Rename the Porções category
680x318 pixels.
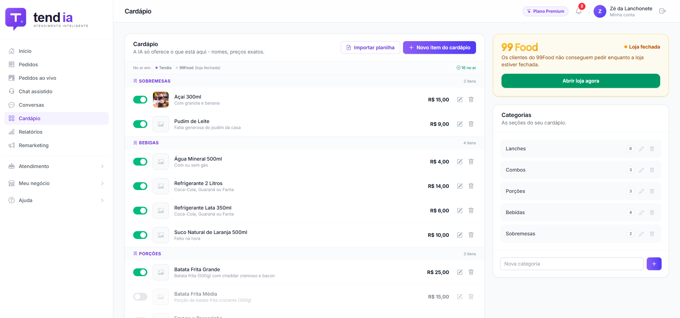[x=641, y=191]
